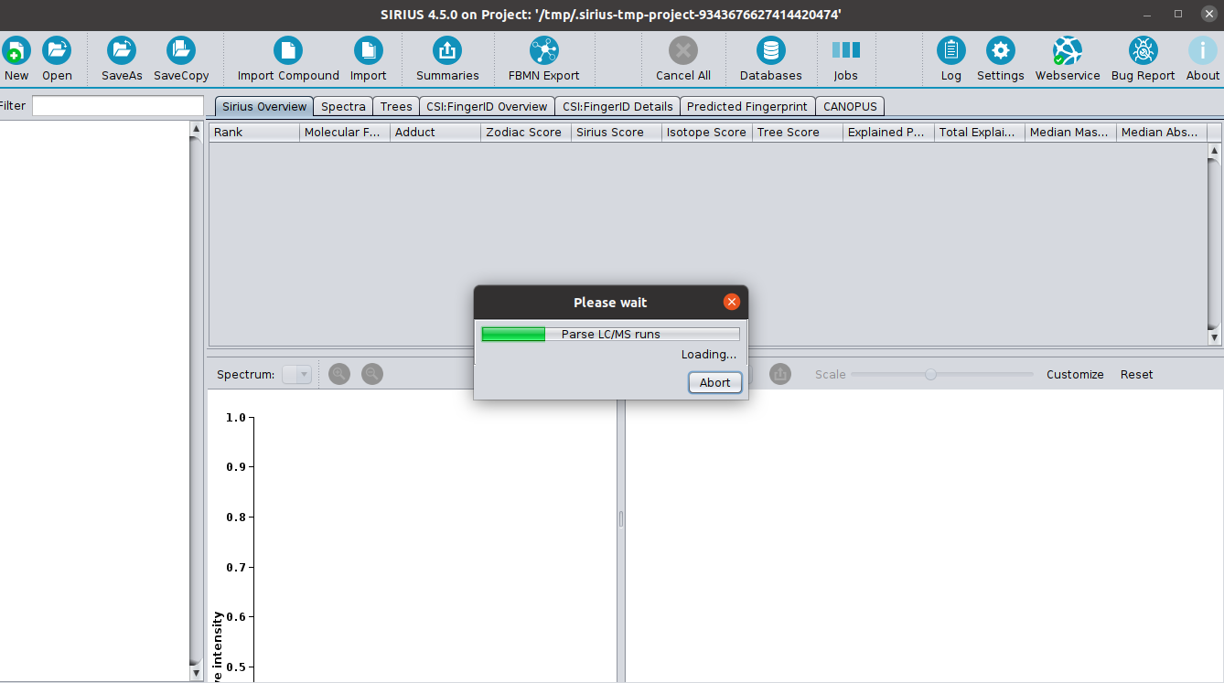
Task: Open the Webservice status icon
Action: 1067,51
